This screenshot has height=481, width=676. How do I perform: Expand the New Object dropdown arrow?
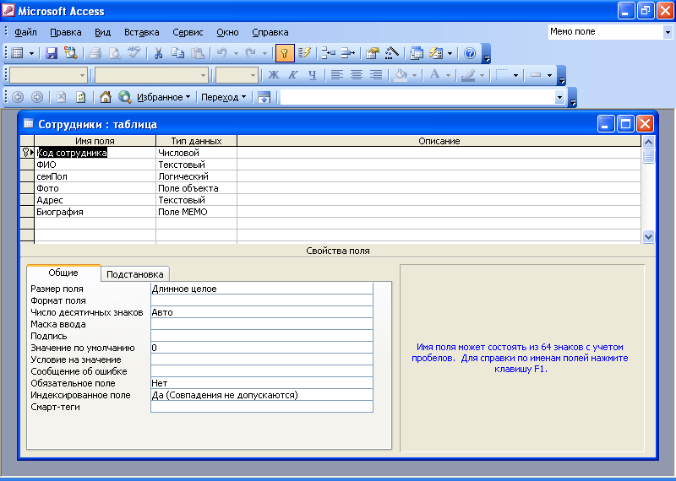(450, 53)
